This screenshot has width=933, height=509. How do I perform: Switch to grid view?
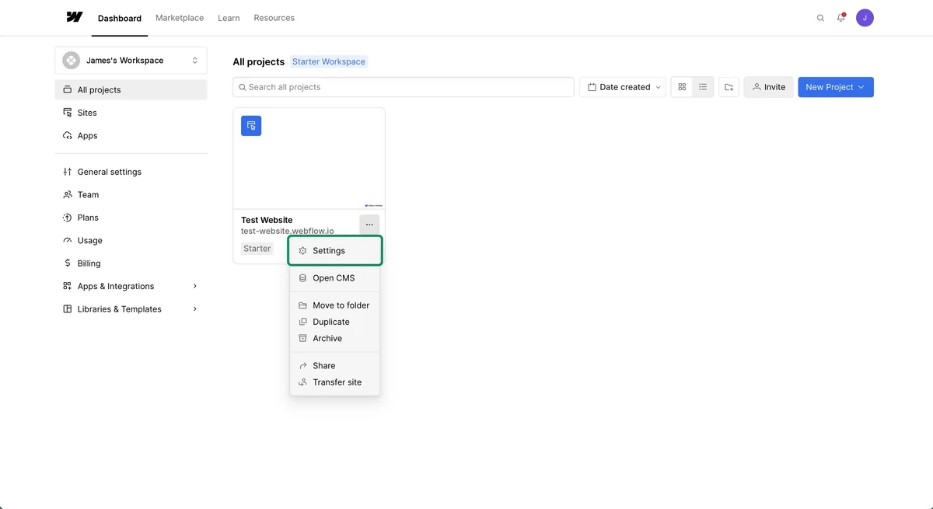682,87
